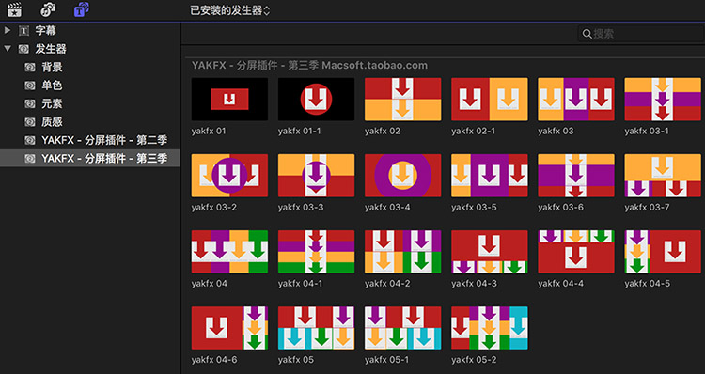705x374 pixels.
Task: Select the yakfx 03-4 purple circle thumbnail
Action: (403, 176)
